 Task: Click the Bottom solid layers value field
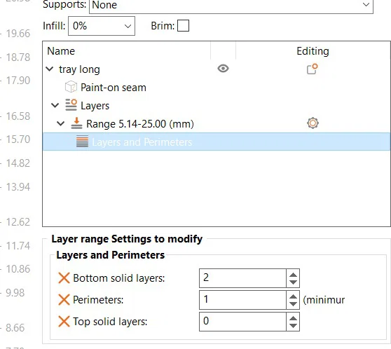click(x=242, y=278)
